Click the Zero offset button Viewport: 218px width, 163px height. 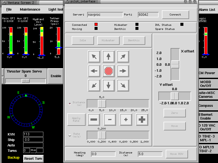pos(175,113)
